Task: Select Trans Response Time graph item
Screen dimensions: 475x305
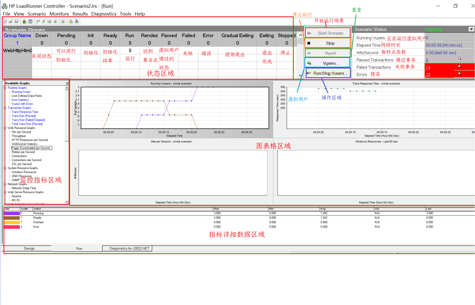Action: 25,112
